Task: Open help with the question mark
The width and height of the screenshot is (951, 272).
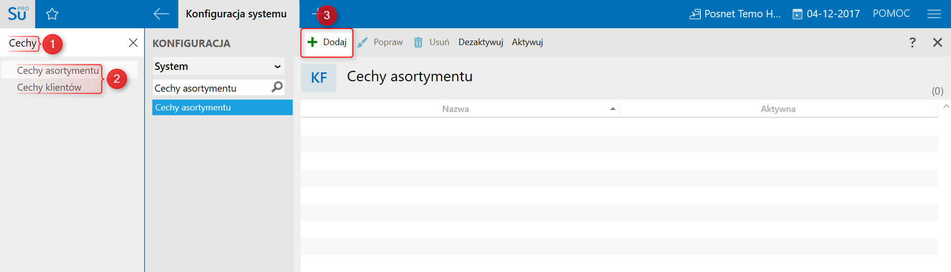Action: [x=912, y=43]
